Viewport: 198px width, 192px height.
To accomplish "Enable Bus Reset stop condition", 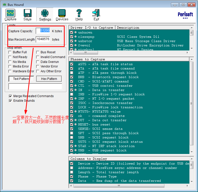I will pyautogui.click(x=38, y=52).
